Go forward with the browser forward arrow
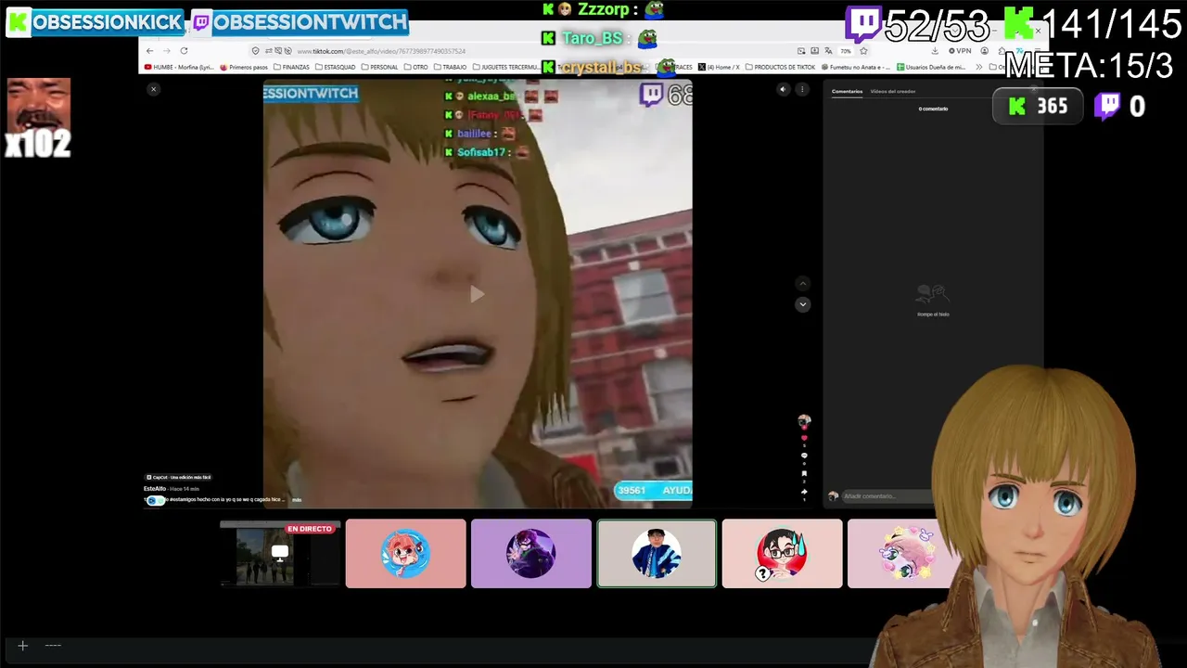Image resolution: width=1187 pixels, height=668 pixels. click(166, 51)
